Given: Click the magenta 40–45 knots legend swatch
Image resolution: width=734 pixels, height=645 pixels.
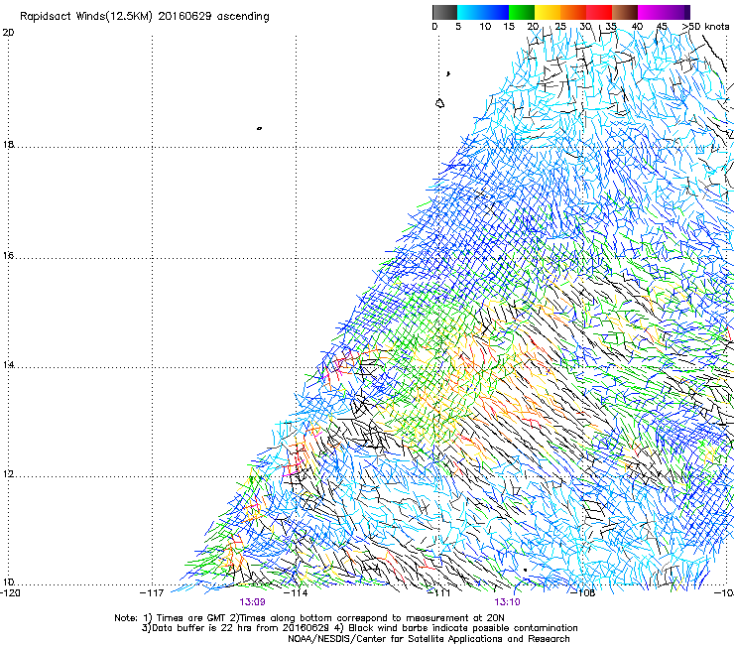Looking at the screenshot, I should (x=651, y=12).
